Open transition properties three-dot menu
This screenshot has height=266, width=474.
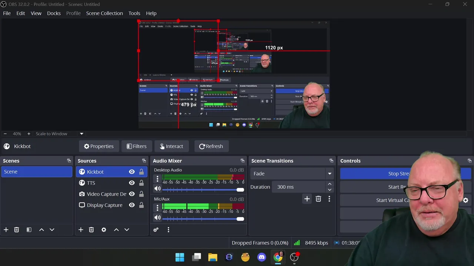[329, 199]
